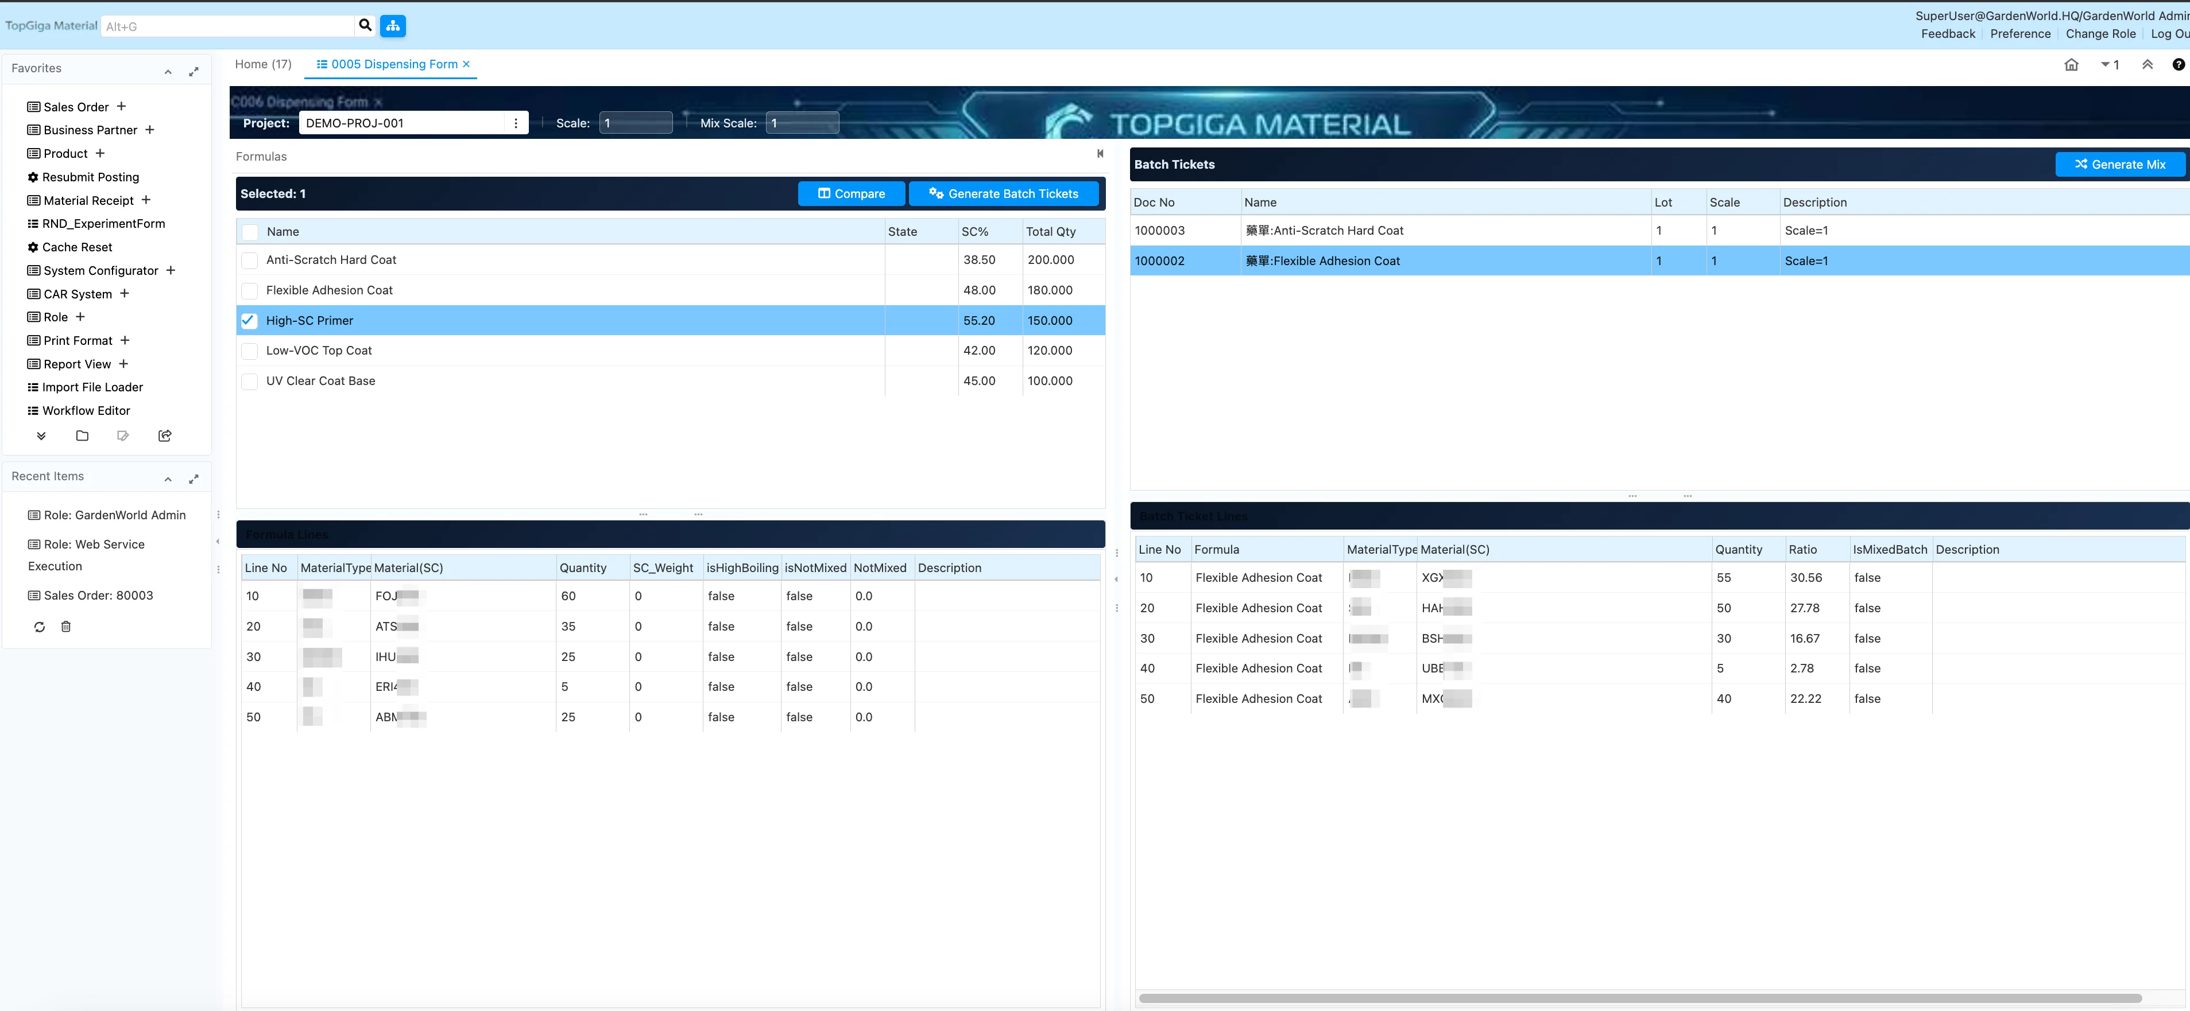Open the Project field options menu
Screen dimensions: 2190x1011
pos(516,123)
